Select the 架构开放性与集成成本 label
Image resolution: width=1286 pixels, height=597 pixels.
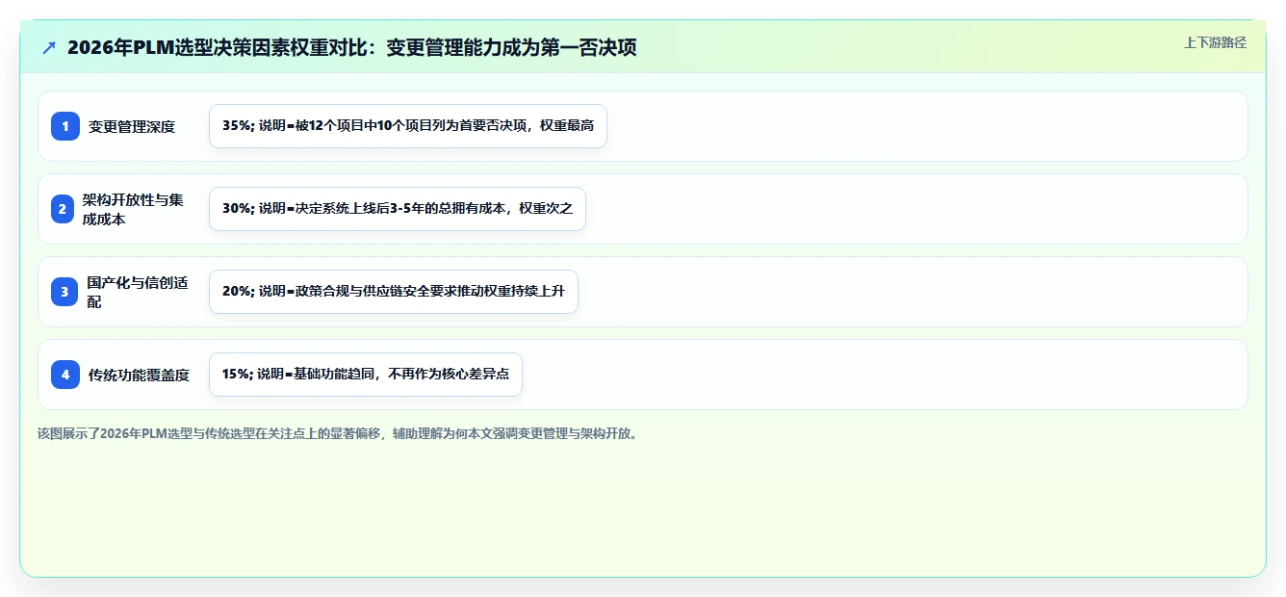(133, 209)
